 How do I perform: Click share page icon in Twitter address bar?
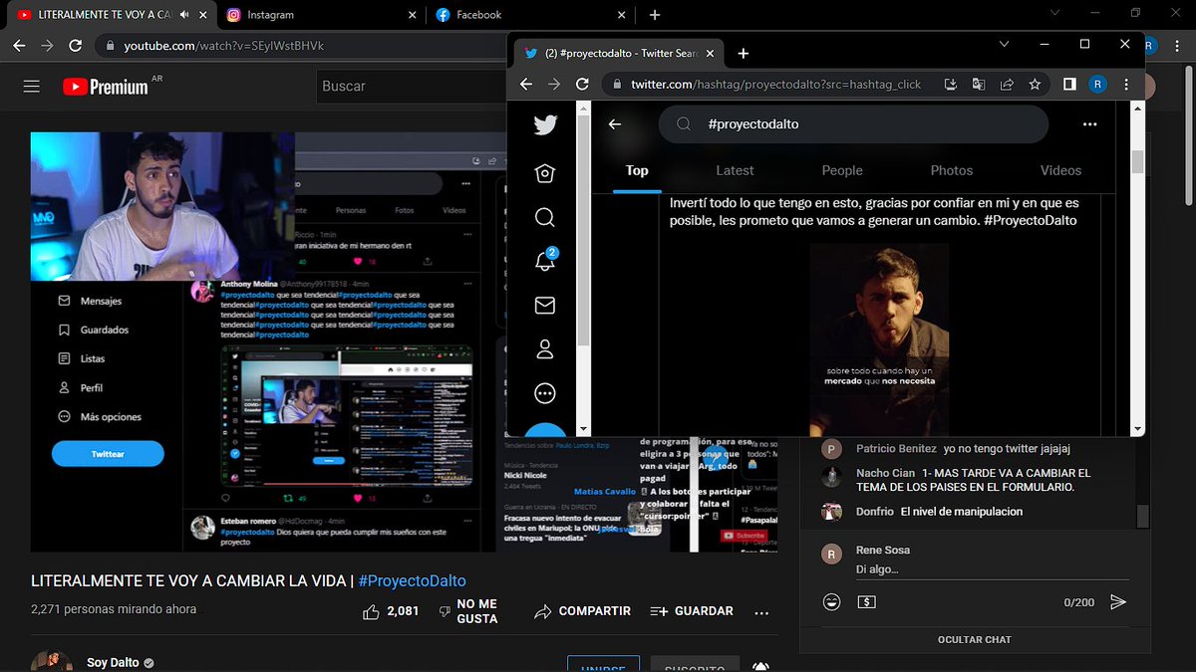pos(1007,85)
